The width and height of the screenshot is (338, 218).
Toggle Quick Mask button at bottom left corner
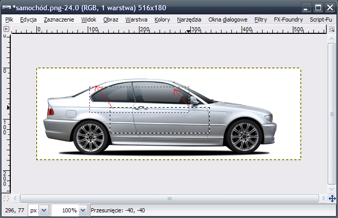(x=6, y=198)
